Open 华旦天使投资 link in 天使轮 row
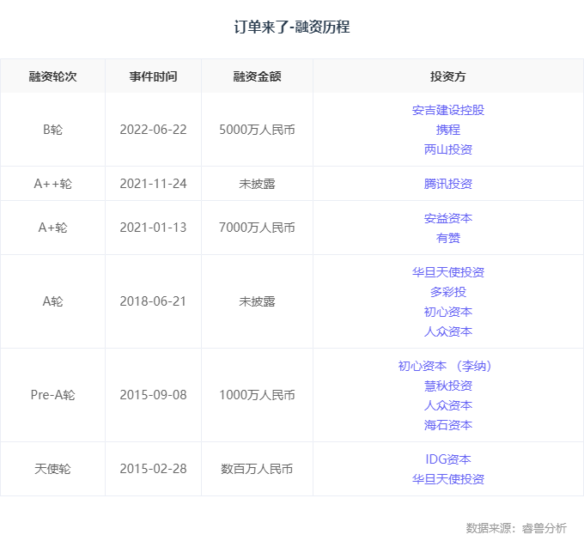This screenshot has width=584, height=559. pos(448,479)
